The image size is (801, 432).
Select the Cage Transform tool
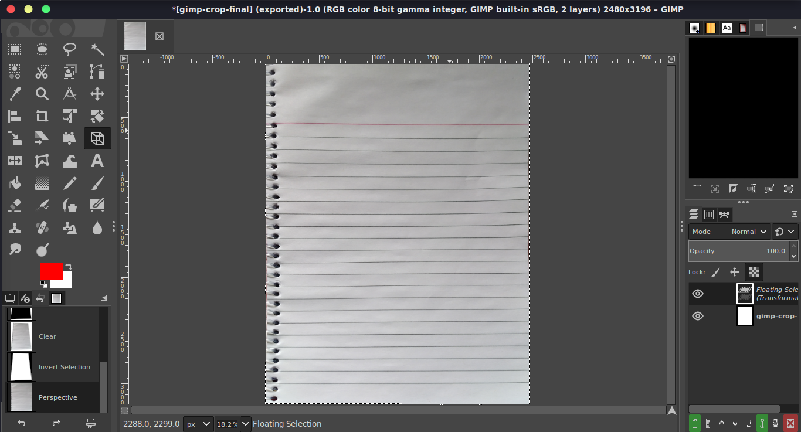tap(42, 161)
